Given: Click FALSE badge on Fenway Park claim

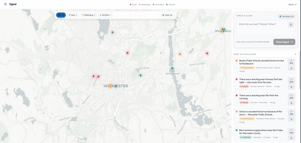Looking at the screenshot, I should pyautogui.click(x=244, y=86).
